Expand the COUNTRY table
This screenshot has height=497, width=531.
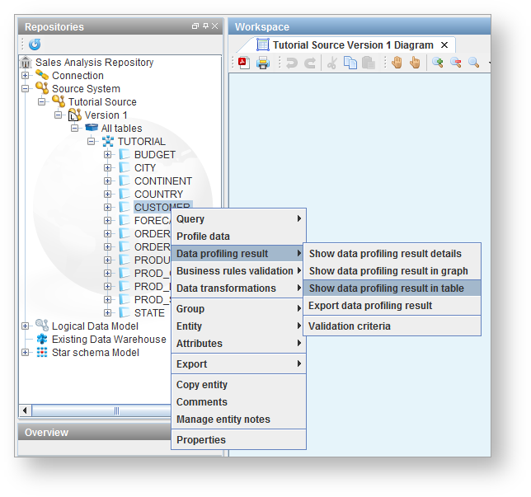pyautogui.click(x=108, y=194)
